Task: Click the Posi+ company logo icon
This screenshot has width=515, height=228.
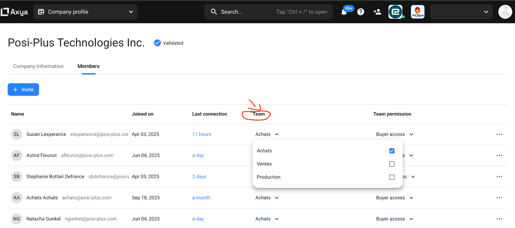Action: (418, 12)
